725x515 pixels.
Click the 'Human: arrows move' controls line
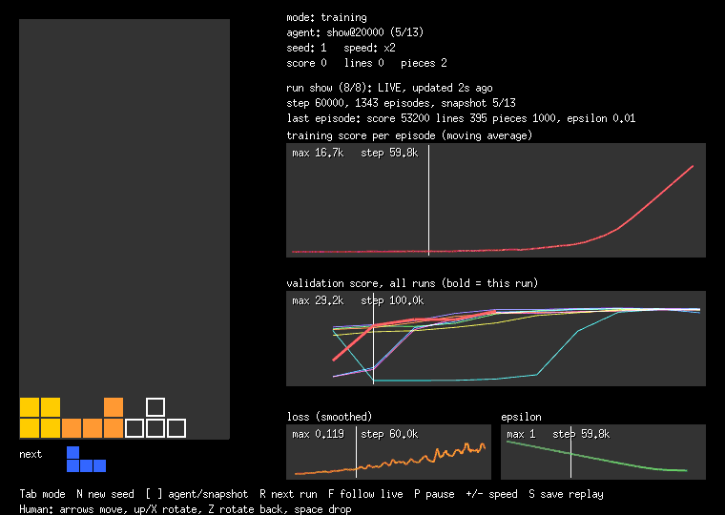coord(185,509)
